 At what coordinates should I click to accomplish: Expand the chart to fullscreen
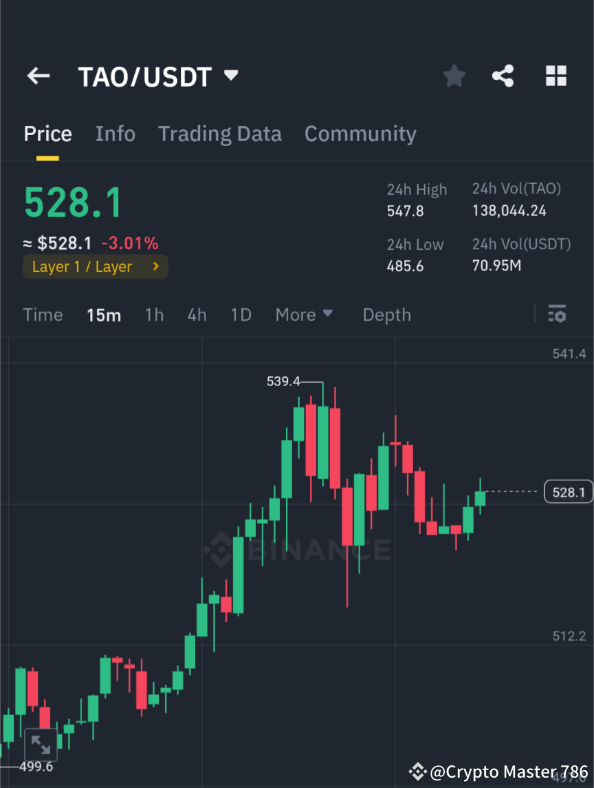pos(41,744)
